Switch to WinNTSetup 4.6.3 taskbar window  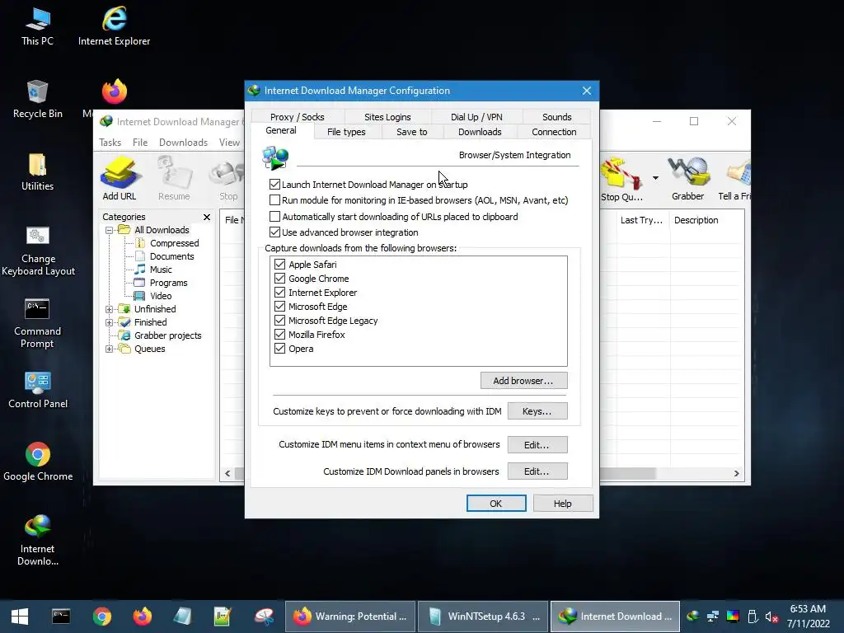click(483, 617)
